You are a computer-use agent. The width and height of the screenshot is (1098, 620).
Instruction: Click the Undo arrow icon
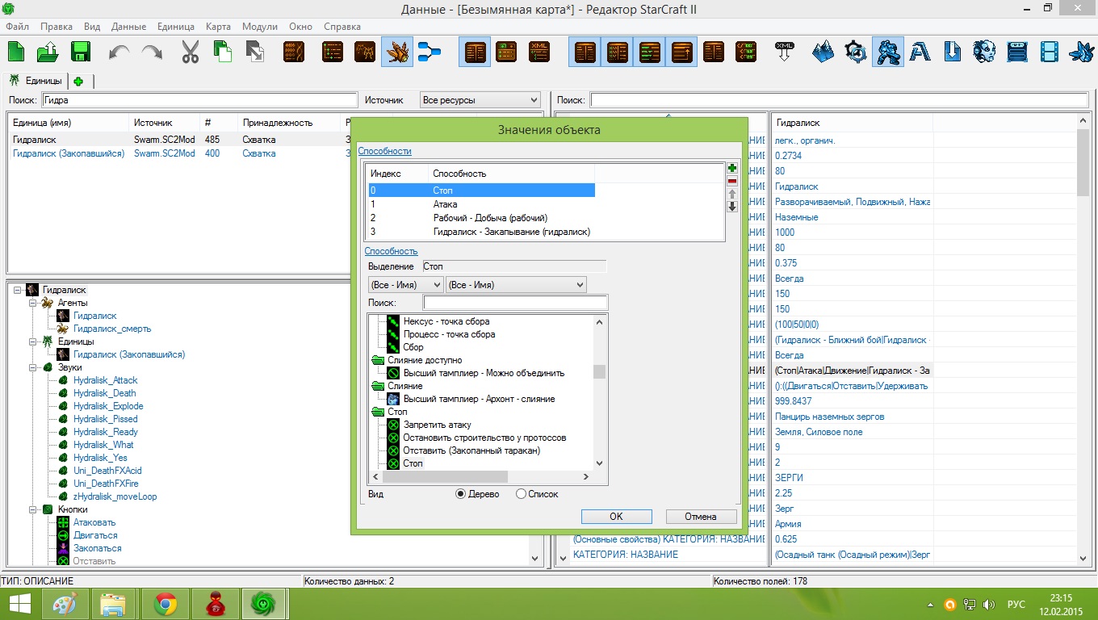coord(119,52)
